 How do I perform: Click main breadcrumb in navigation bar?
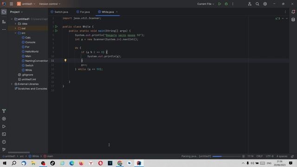pyautogui.click(x=48, y=156)
